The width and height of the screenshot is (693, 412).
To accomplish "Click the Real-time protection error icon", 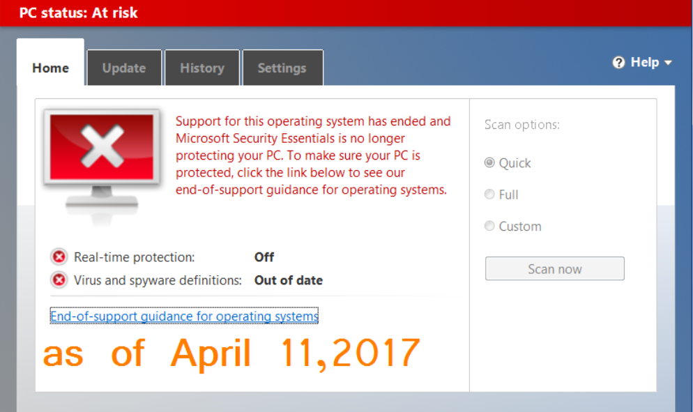I will tap(59, 257).
